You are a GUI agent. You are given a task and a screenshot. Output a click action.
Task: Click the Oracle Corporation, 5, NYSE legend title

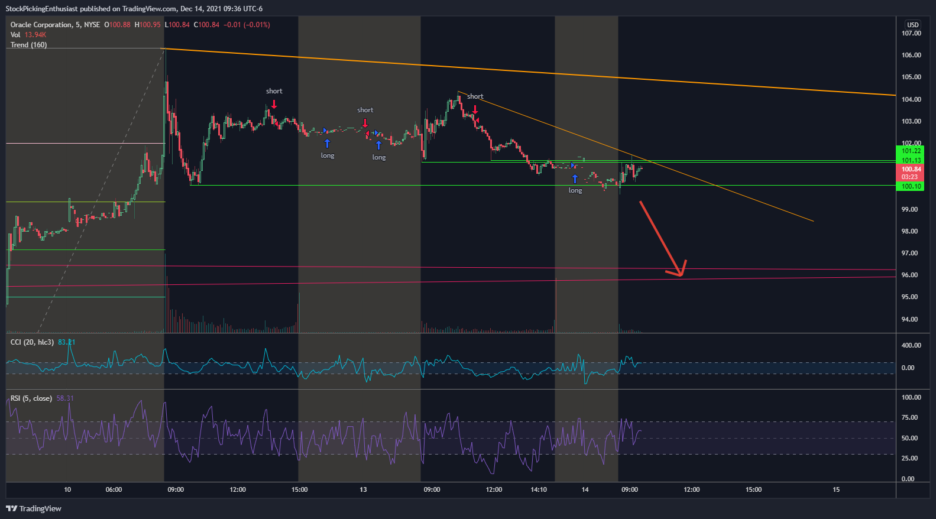(x=56, y=25)
